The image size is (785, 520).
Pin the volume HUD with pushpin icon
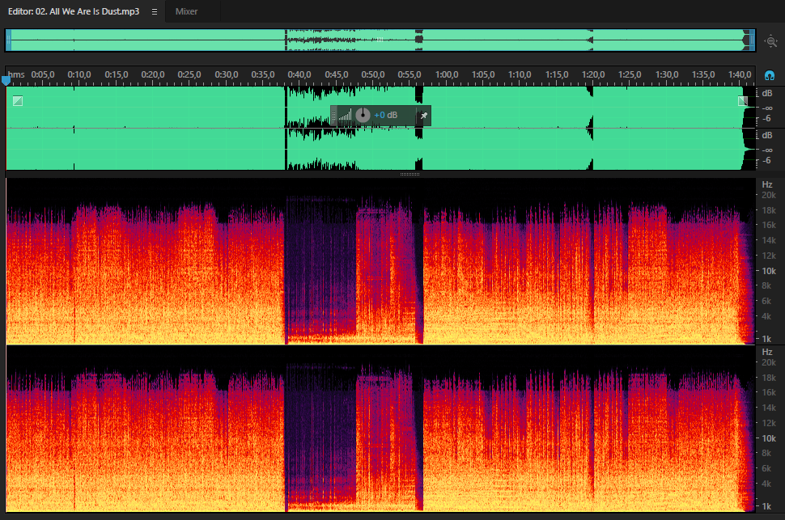click(423, 116)
